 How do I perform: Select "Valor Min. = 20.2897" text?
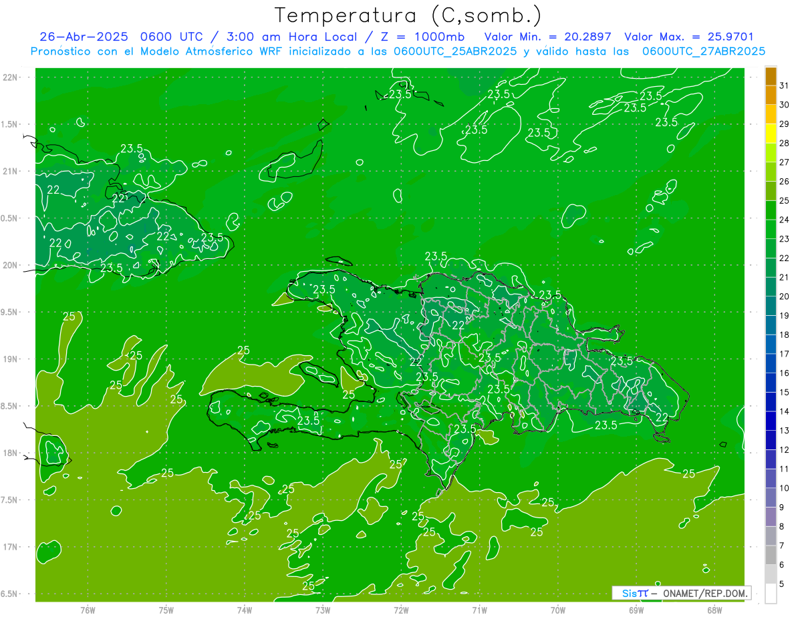(548, 37)
